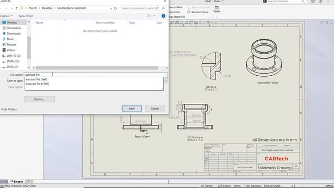Click scroll-down arrow of navigation pane
The width and height of the screenshot is (334, 188).
tap(29, 68)
